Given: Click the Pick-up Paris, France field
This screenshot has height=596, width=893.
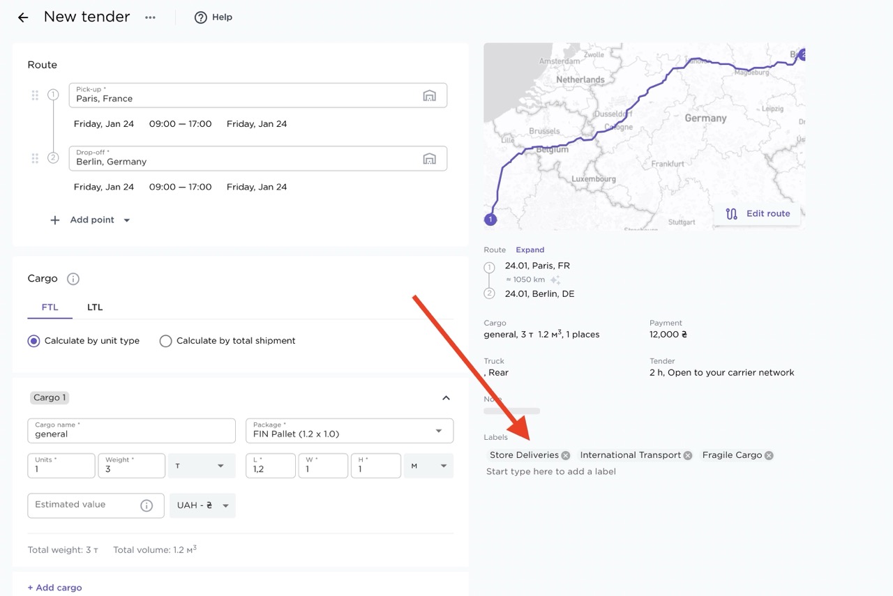Looking at the screenshot, I should tap(258, 95).
